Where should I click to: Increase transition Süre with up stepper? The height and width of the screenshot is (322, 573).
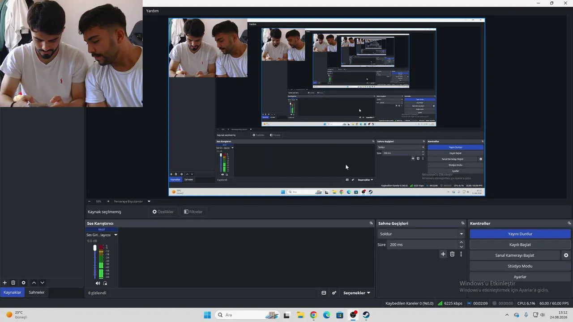(x=462, y=242)
